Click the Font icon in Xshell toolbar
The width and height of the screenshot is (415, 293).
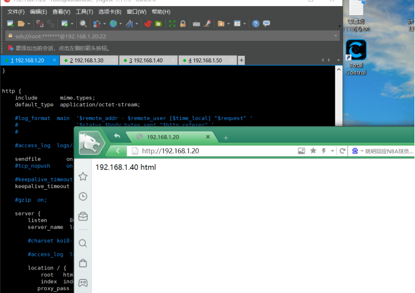click(x=130, y=24)
